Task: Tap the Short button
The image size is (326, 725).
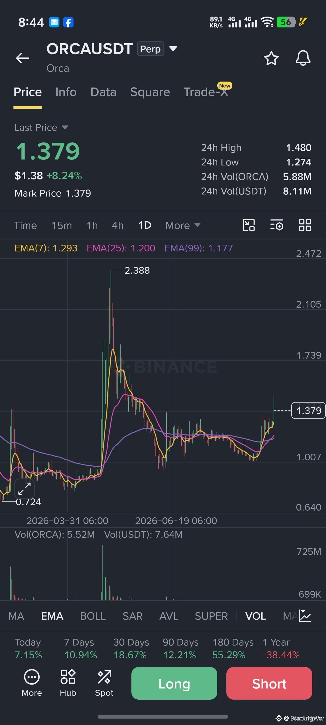Action: (269, 683)
